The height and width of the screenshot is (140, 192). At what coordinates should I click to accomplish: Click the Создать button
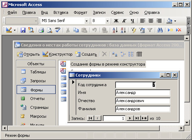pos(86,54)
